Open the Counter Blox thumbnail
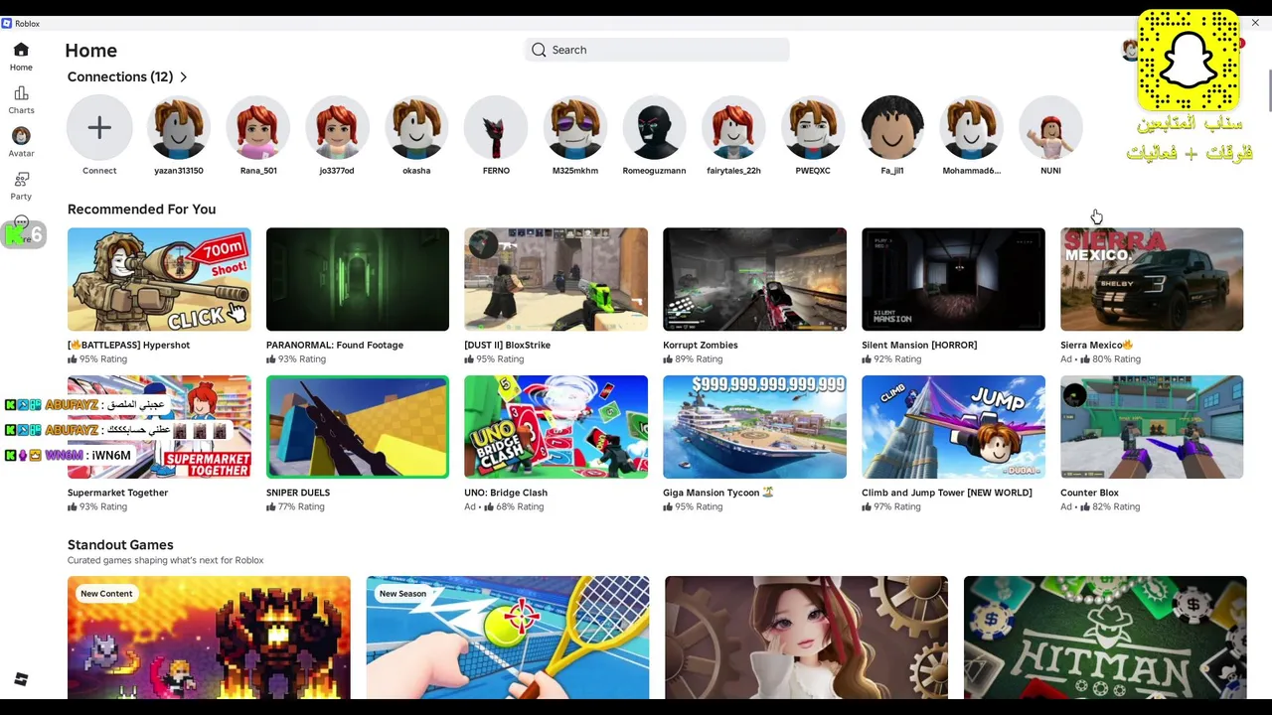 [1152, 427]
